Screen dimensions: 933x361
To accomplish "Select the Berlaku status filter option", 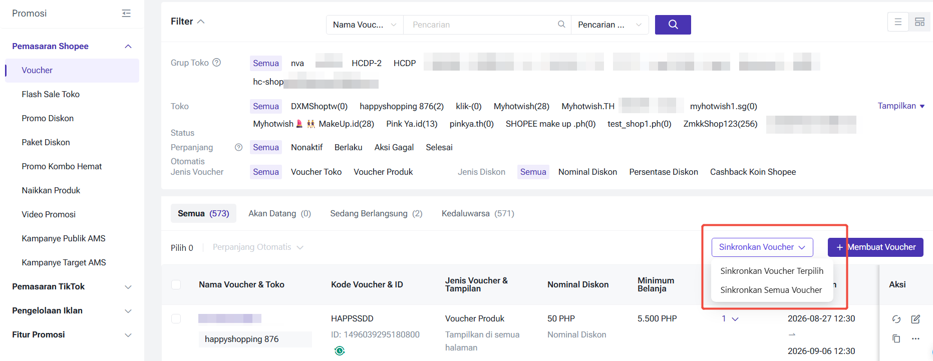I will click(348, 147).
